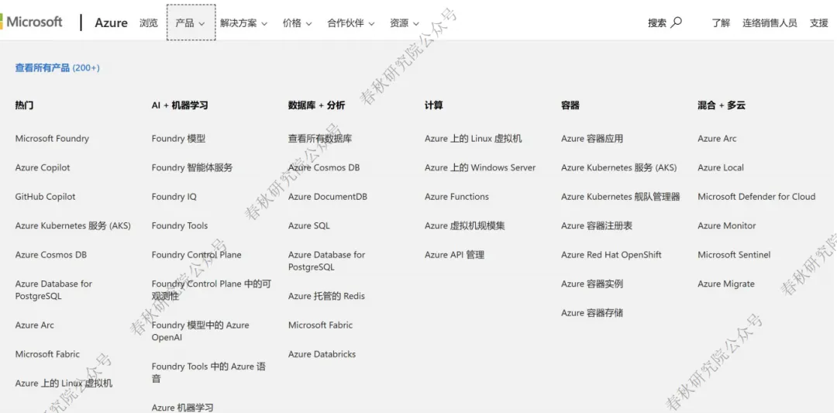Open Azure Local link

(721, 167)
